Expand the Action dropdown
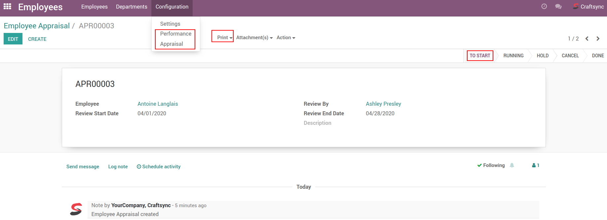The image size is (607, 220). click(x=286, y=38)
